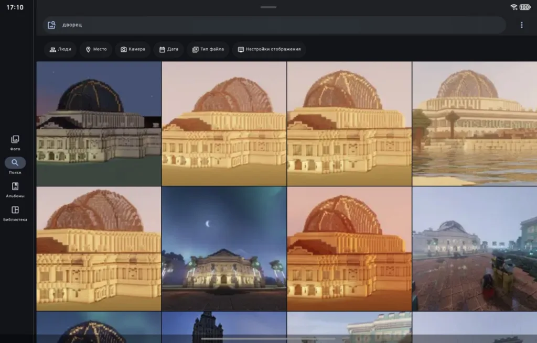Click the search field containing дворец
Viewport: 537px width, 343px height.
coord(273,25)
